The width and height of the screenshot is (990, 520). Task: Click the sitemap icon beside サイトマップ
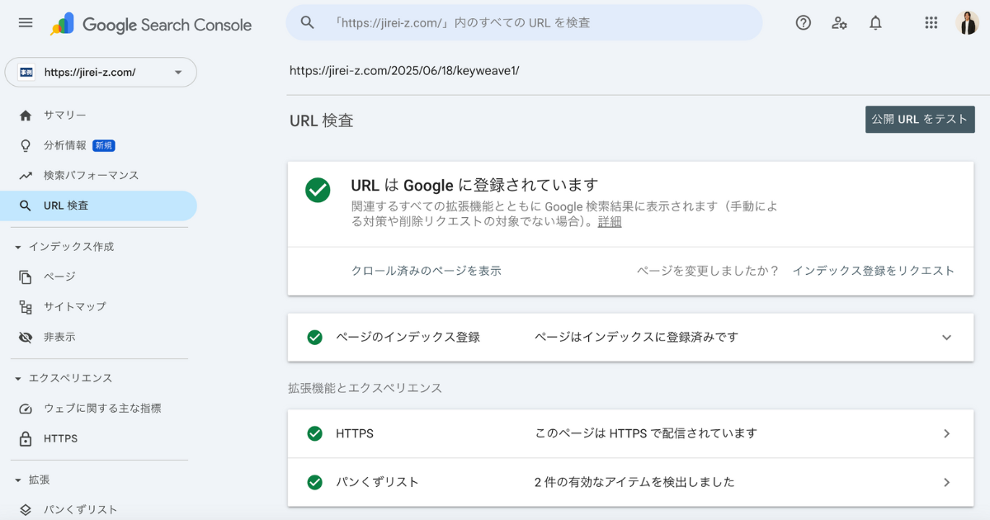(26, 307)
